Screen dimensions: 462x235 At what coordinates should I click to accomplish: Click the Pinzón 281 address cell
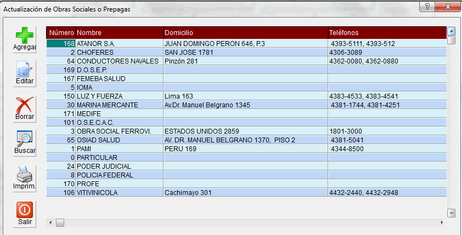pyautogui.click(x=246, y=61)
